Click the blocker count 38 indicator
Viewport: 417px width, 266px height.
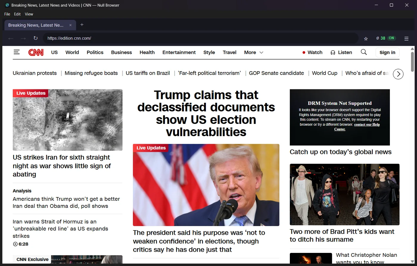click(x=381, y=38)
